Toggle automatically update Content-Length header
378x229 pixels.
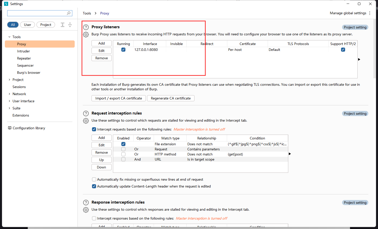94,186
